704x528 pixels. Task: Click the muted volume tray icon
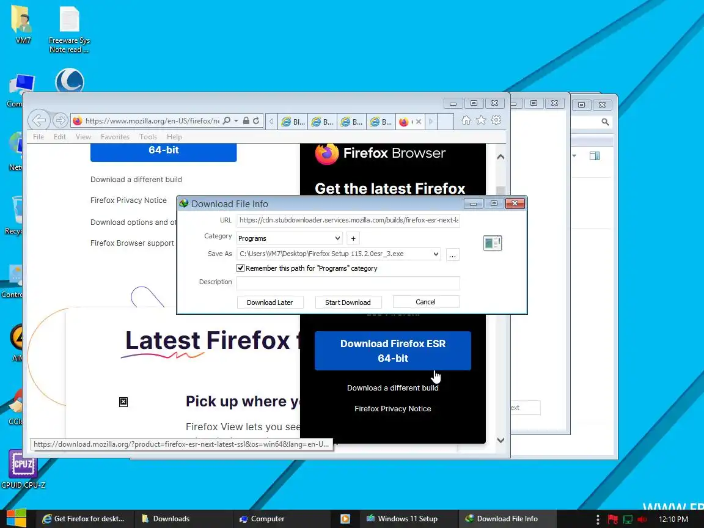point(642,519)
